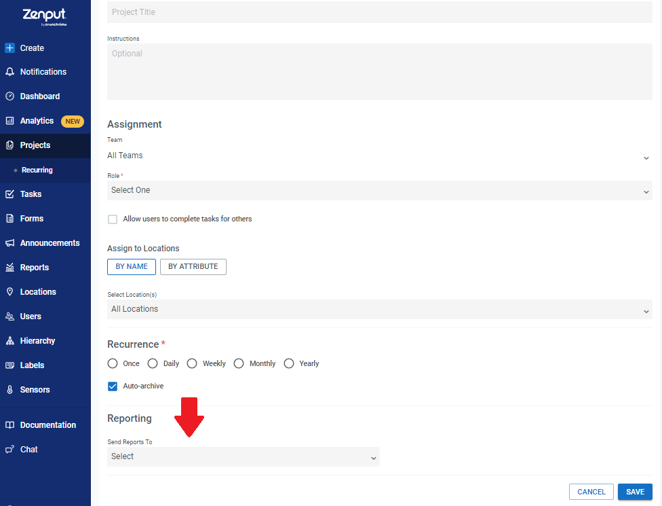Pick the Yearly recurrence radio button
The width and height of the screenshot is (662, 506).
tap(289, 363)
